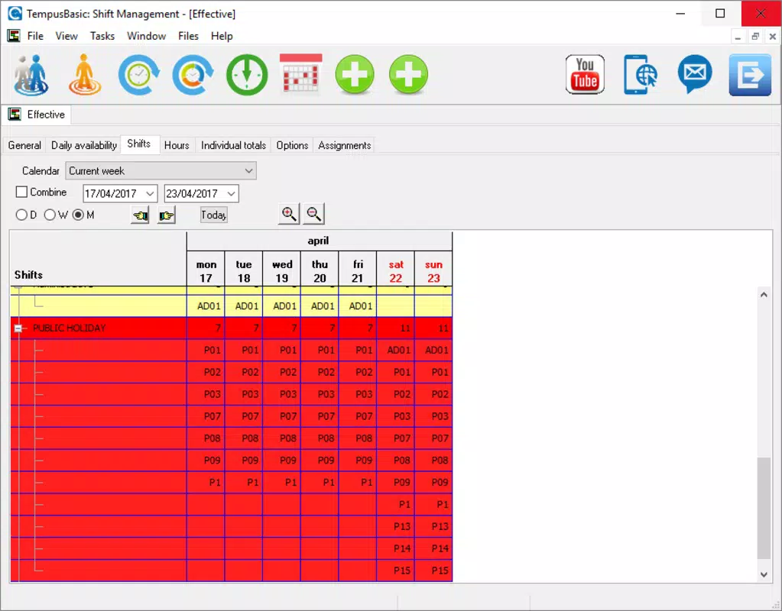Restore the inner document window
Viewport: 782px width, 611px height.
[x=755, y=37]
